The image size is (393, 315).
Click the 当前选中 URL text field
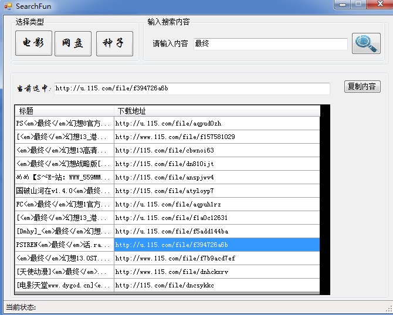[x=192, y=89]
